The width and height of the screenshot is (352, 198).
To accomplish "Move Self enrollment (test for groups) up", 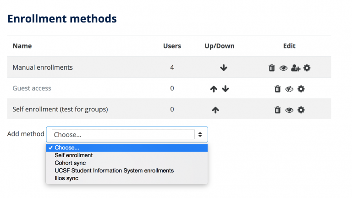I will coord(215,110).
